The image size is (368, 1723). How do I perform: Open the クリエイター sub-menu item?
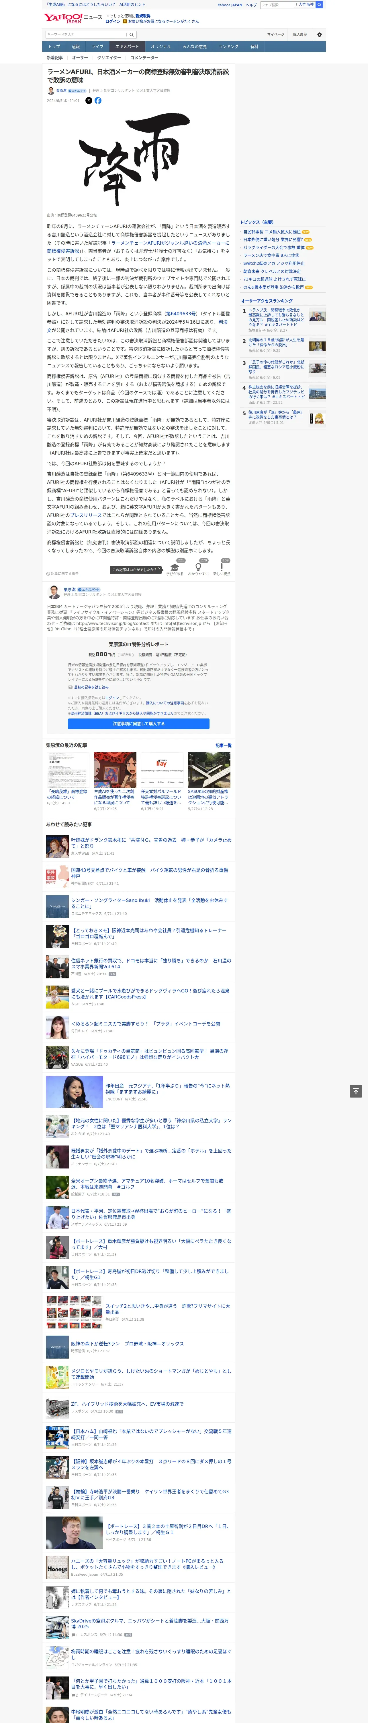pos(109,57)
